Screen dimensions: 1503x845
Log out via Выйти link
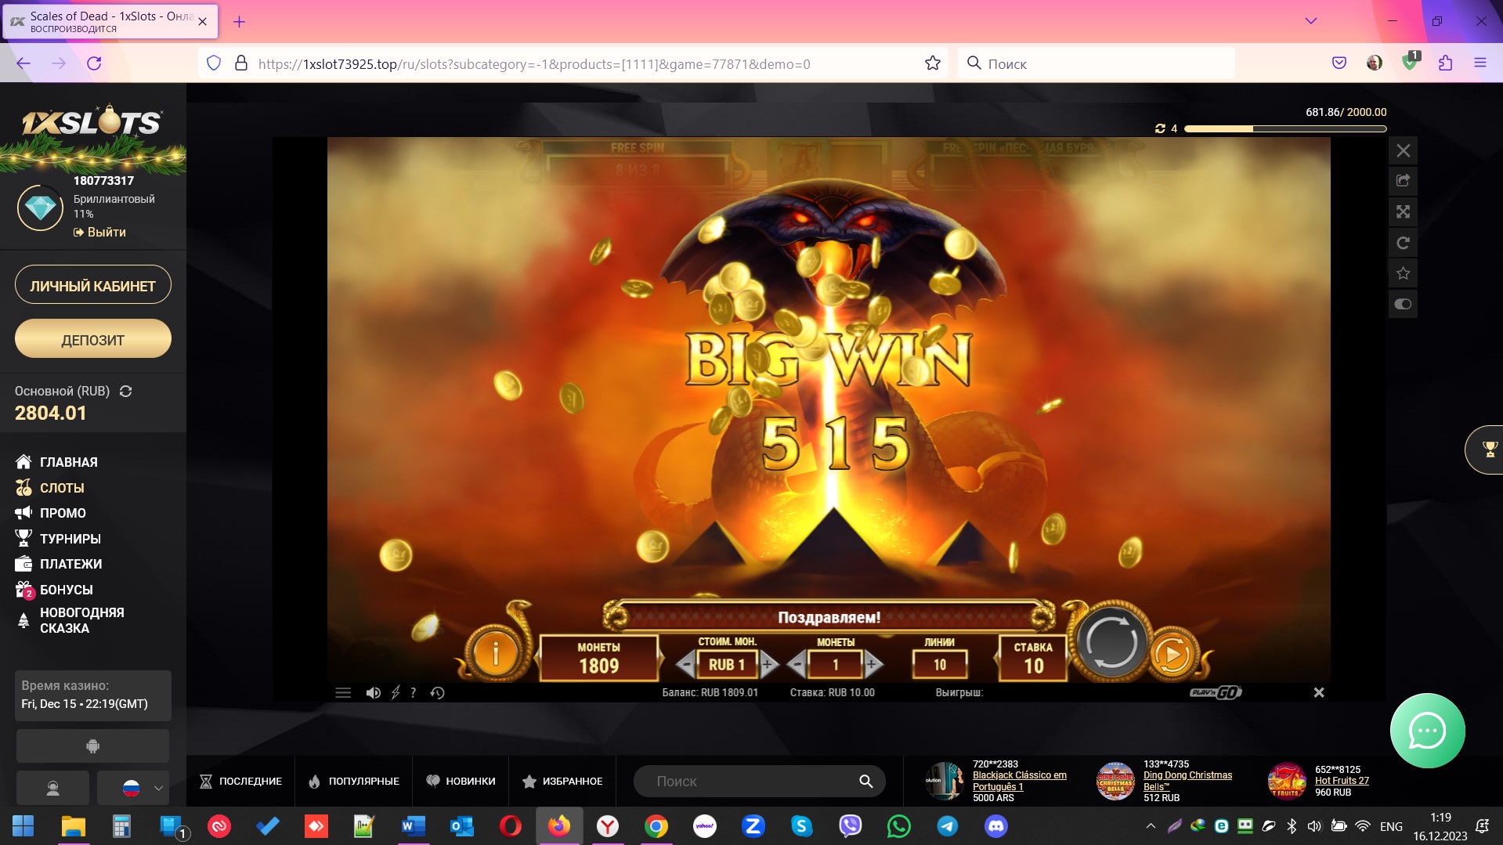[99, 233]
